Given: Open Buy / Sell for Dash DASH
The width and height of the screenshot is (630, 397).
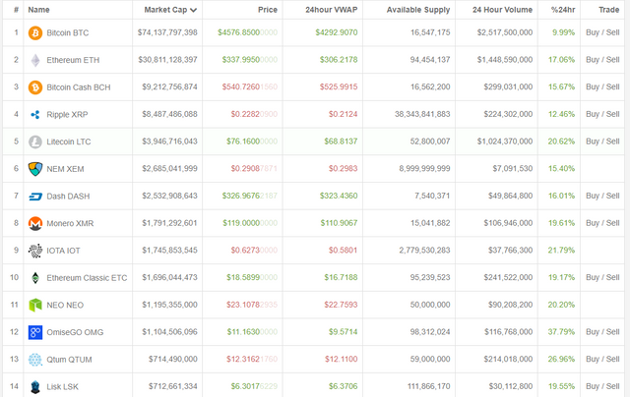Looking at the screenshot, I should click(602, 197).
